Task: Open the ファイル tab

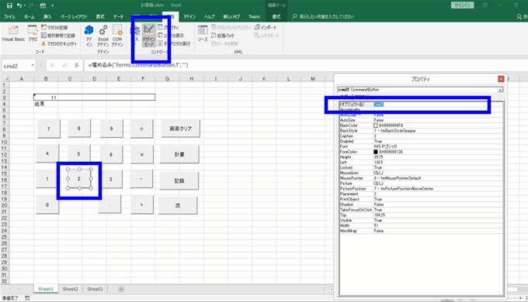Action: point(9,16)
